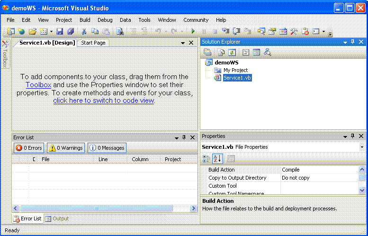Click the Step Over debug icon
The height and width of the screenshot is (236, 368).
(x=237, y=31)
